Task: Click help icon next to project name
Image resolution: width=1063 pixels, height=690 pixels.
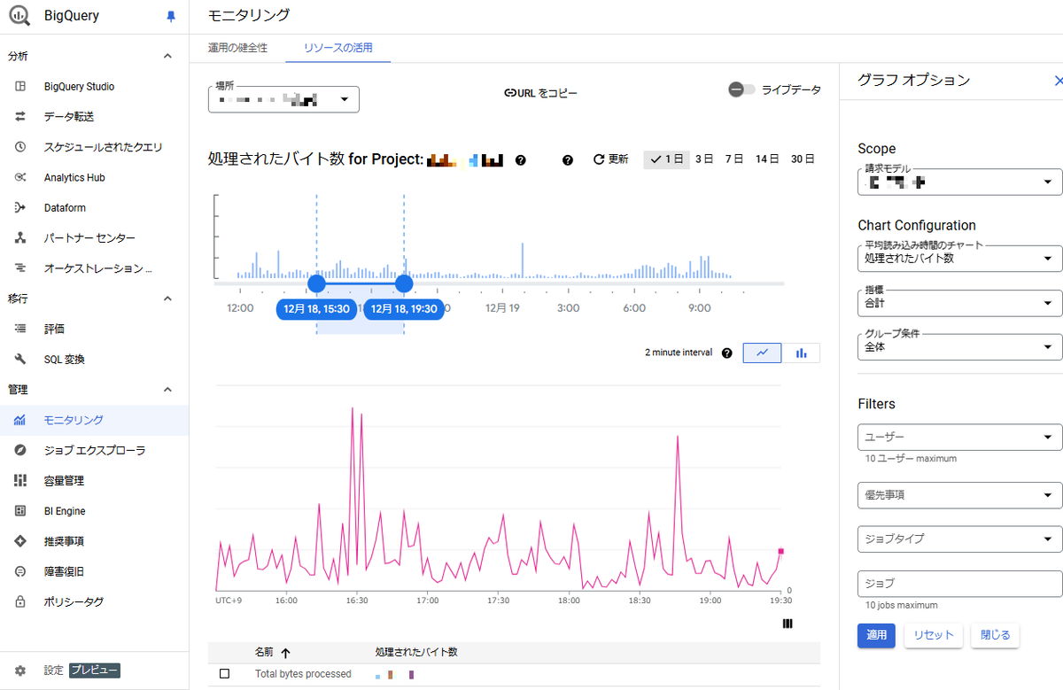Action: click(521, 160)
